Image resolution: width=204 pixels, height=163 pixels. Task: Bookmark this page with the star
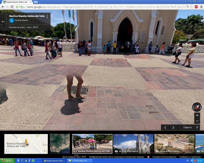191,7
